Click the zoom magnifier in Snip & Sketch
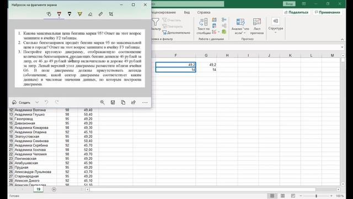353x199 pixels. [102, 102]
